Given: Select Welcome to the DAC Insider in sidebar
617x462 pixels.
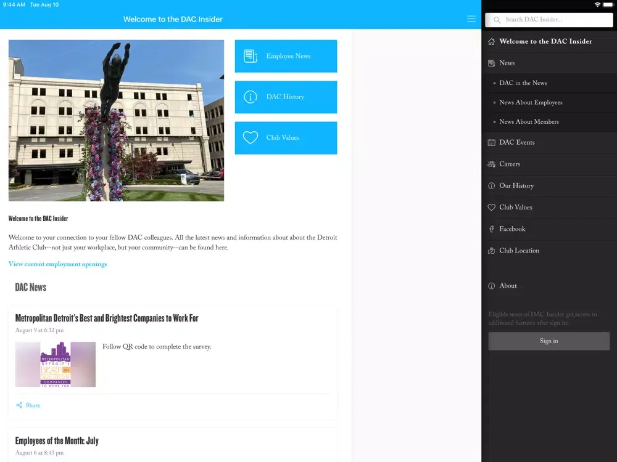Looking at the screenshot, I should click(549, 42).
